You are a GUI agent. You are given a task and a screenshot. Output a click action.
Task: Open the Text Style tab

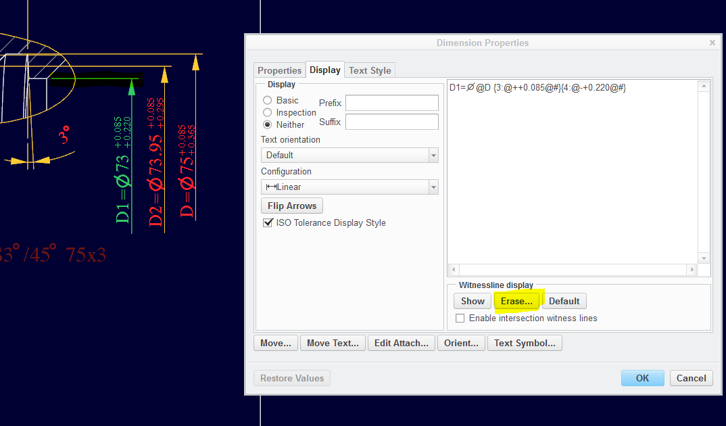tap(370, 70)
